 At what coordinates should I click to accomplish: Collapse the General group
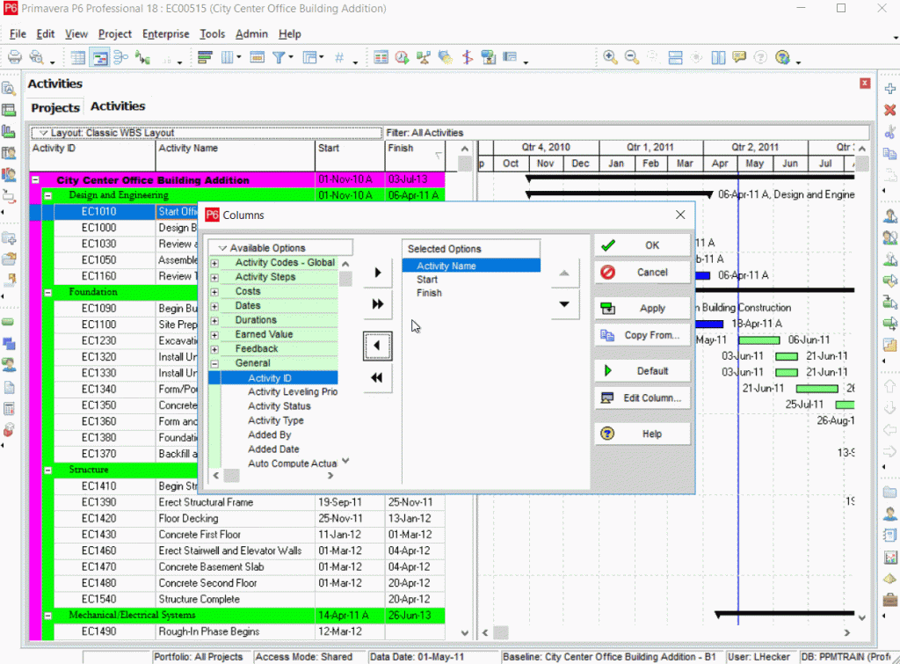(214, 363)
